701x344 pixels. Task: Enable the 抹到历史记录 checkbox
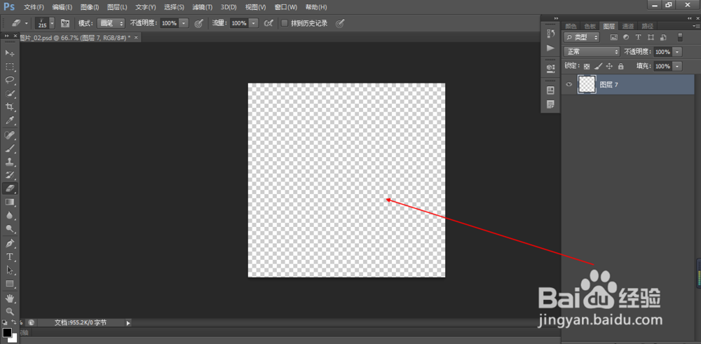tap(285, 23)
